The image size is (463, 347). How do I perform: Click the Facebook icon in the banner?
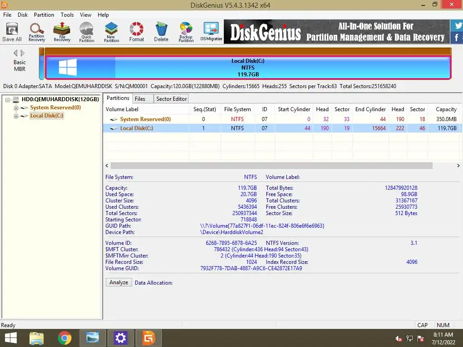pos(457,38)
